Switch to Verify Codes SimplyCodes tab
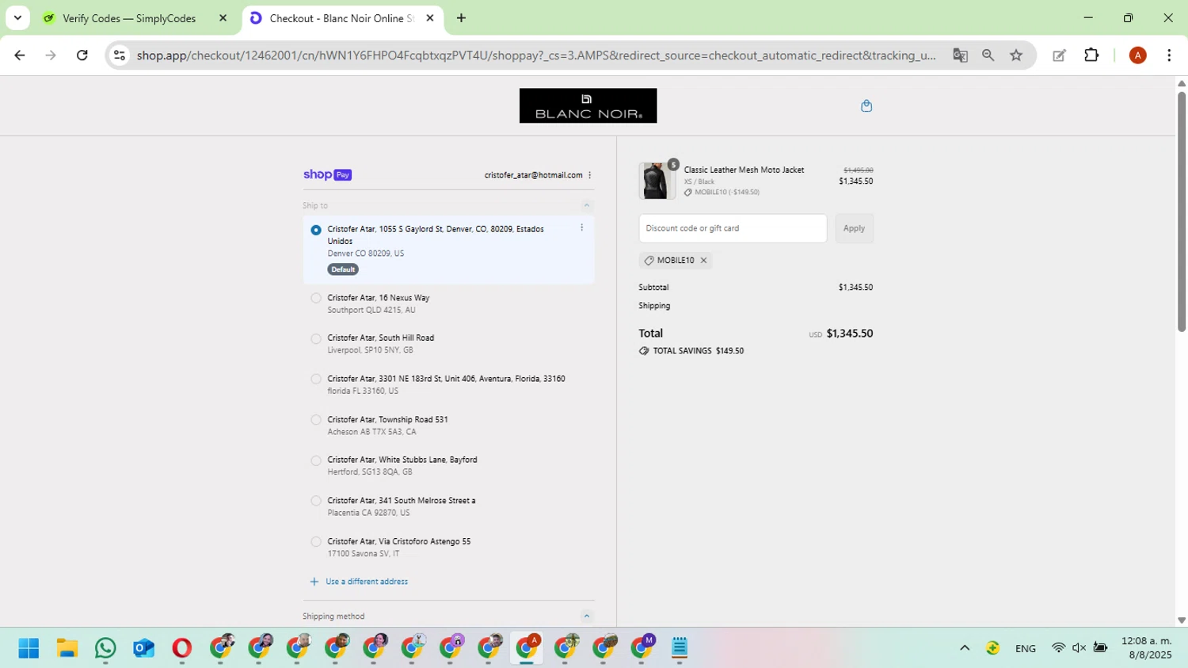Screen dimensions: 1188x668 point(128,18)
